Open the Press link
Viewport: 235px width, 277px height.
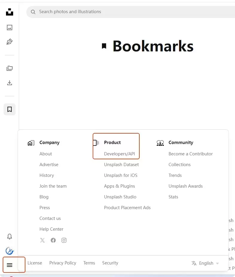click(45, 208)
